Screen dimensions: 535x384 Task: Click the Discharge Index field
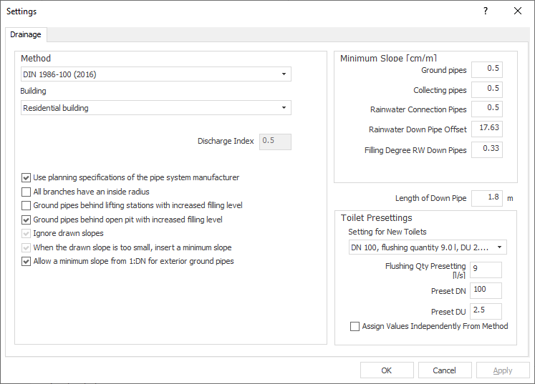click(275, 142)
